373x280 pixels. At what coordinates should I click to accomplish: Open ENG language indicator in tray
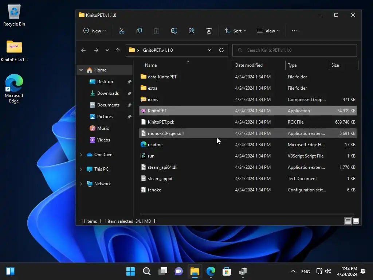pos(306,271)
